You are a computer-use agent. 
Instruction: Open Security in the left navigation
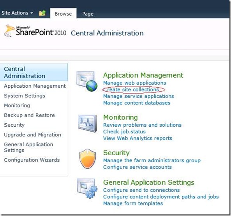click(14, 125)
